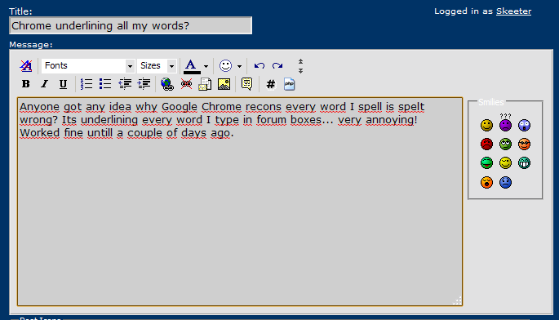Click the text color A button
The image size is (559, 320).
pyautogui.click(x=192, y=66)
